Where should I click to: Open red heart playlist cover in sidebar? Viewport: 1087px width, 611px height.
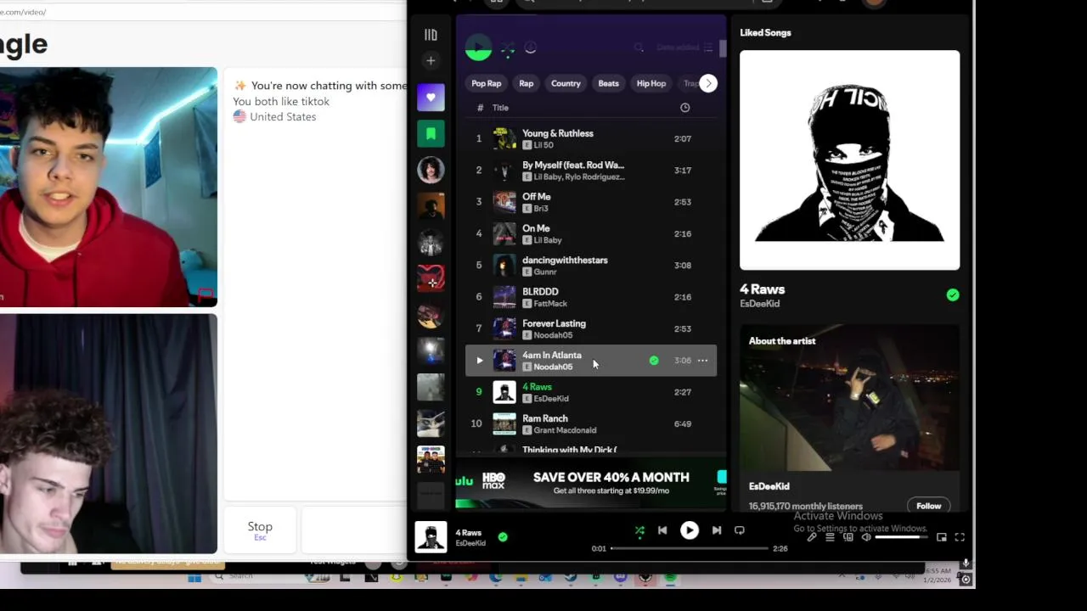(x=431, y=278)
